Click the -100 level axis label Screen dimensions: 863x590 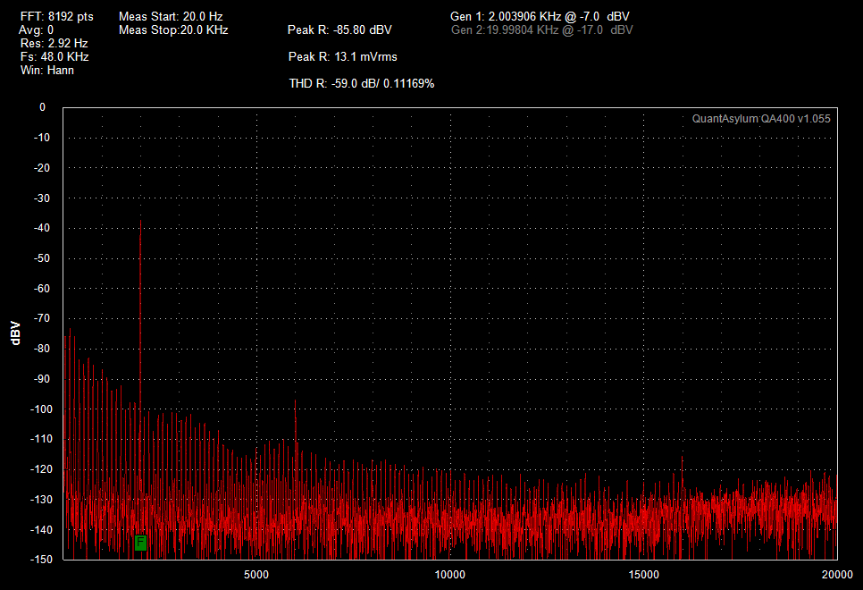click(x=39, y=409)
